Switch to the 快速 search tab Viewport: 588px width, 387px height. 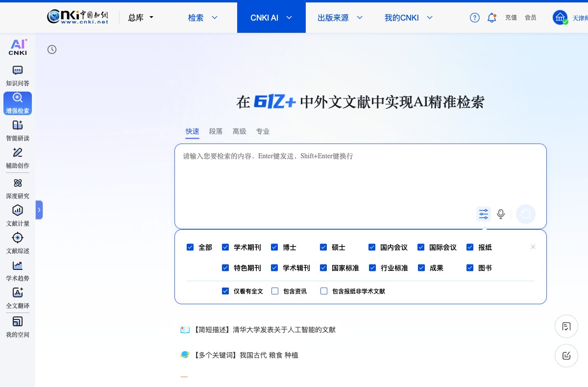(192, 131)
